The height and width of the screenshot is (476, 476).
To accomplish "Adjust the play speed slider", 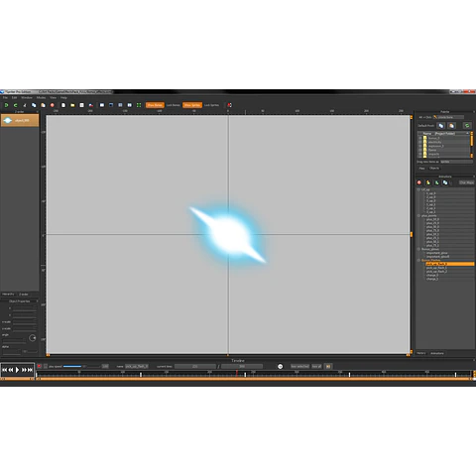I will [x=81, y=366].
